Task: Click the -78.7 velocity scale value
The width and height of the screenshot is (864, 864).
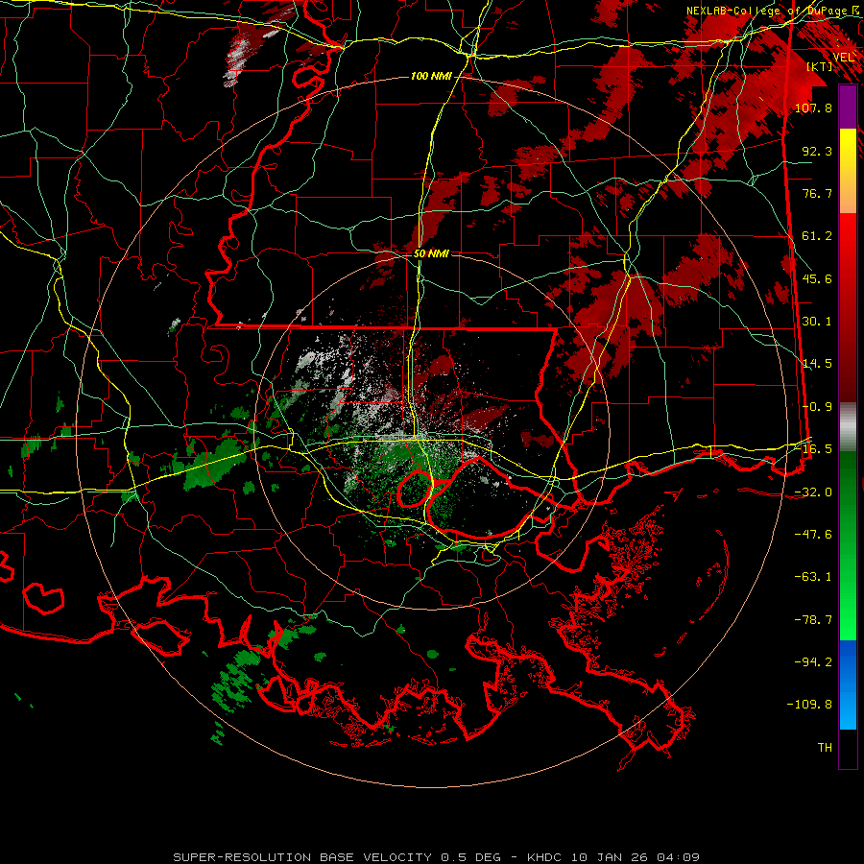Action: (813, 620)
